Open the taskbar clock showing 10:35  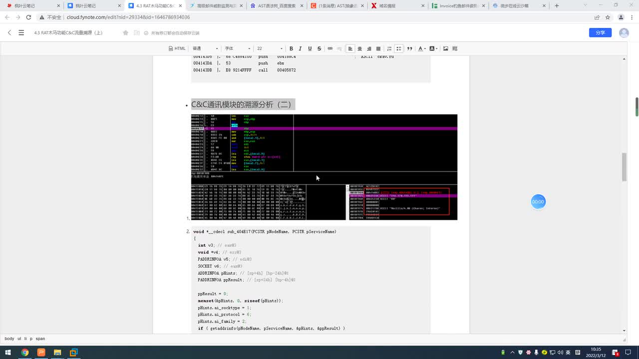(596, 353)
